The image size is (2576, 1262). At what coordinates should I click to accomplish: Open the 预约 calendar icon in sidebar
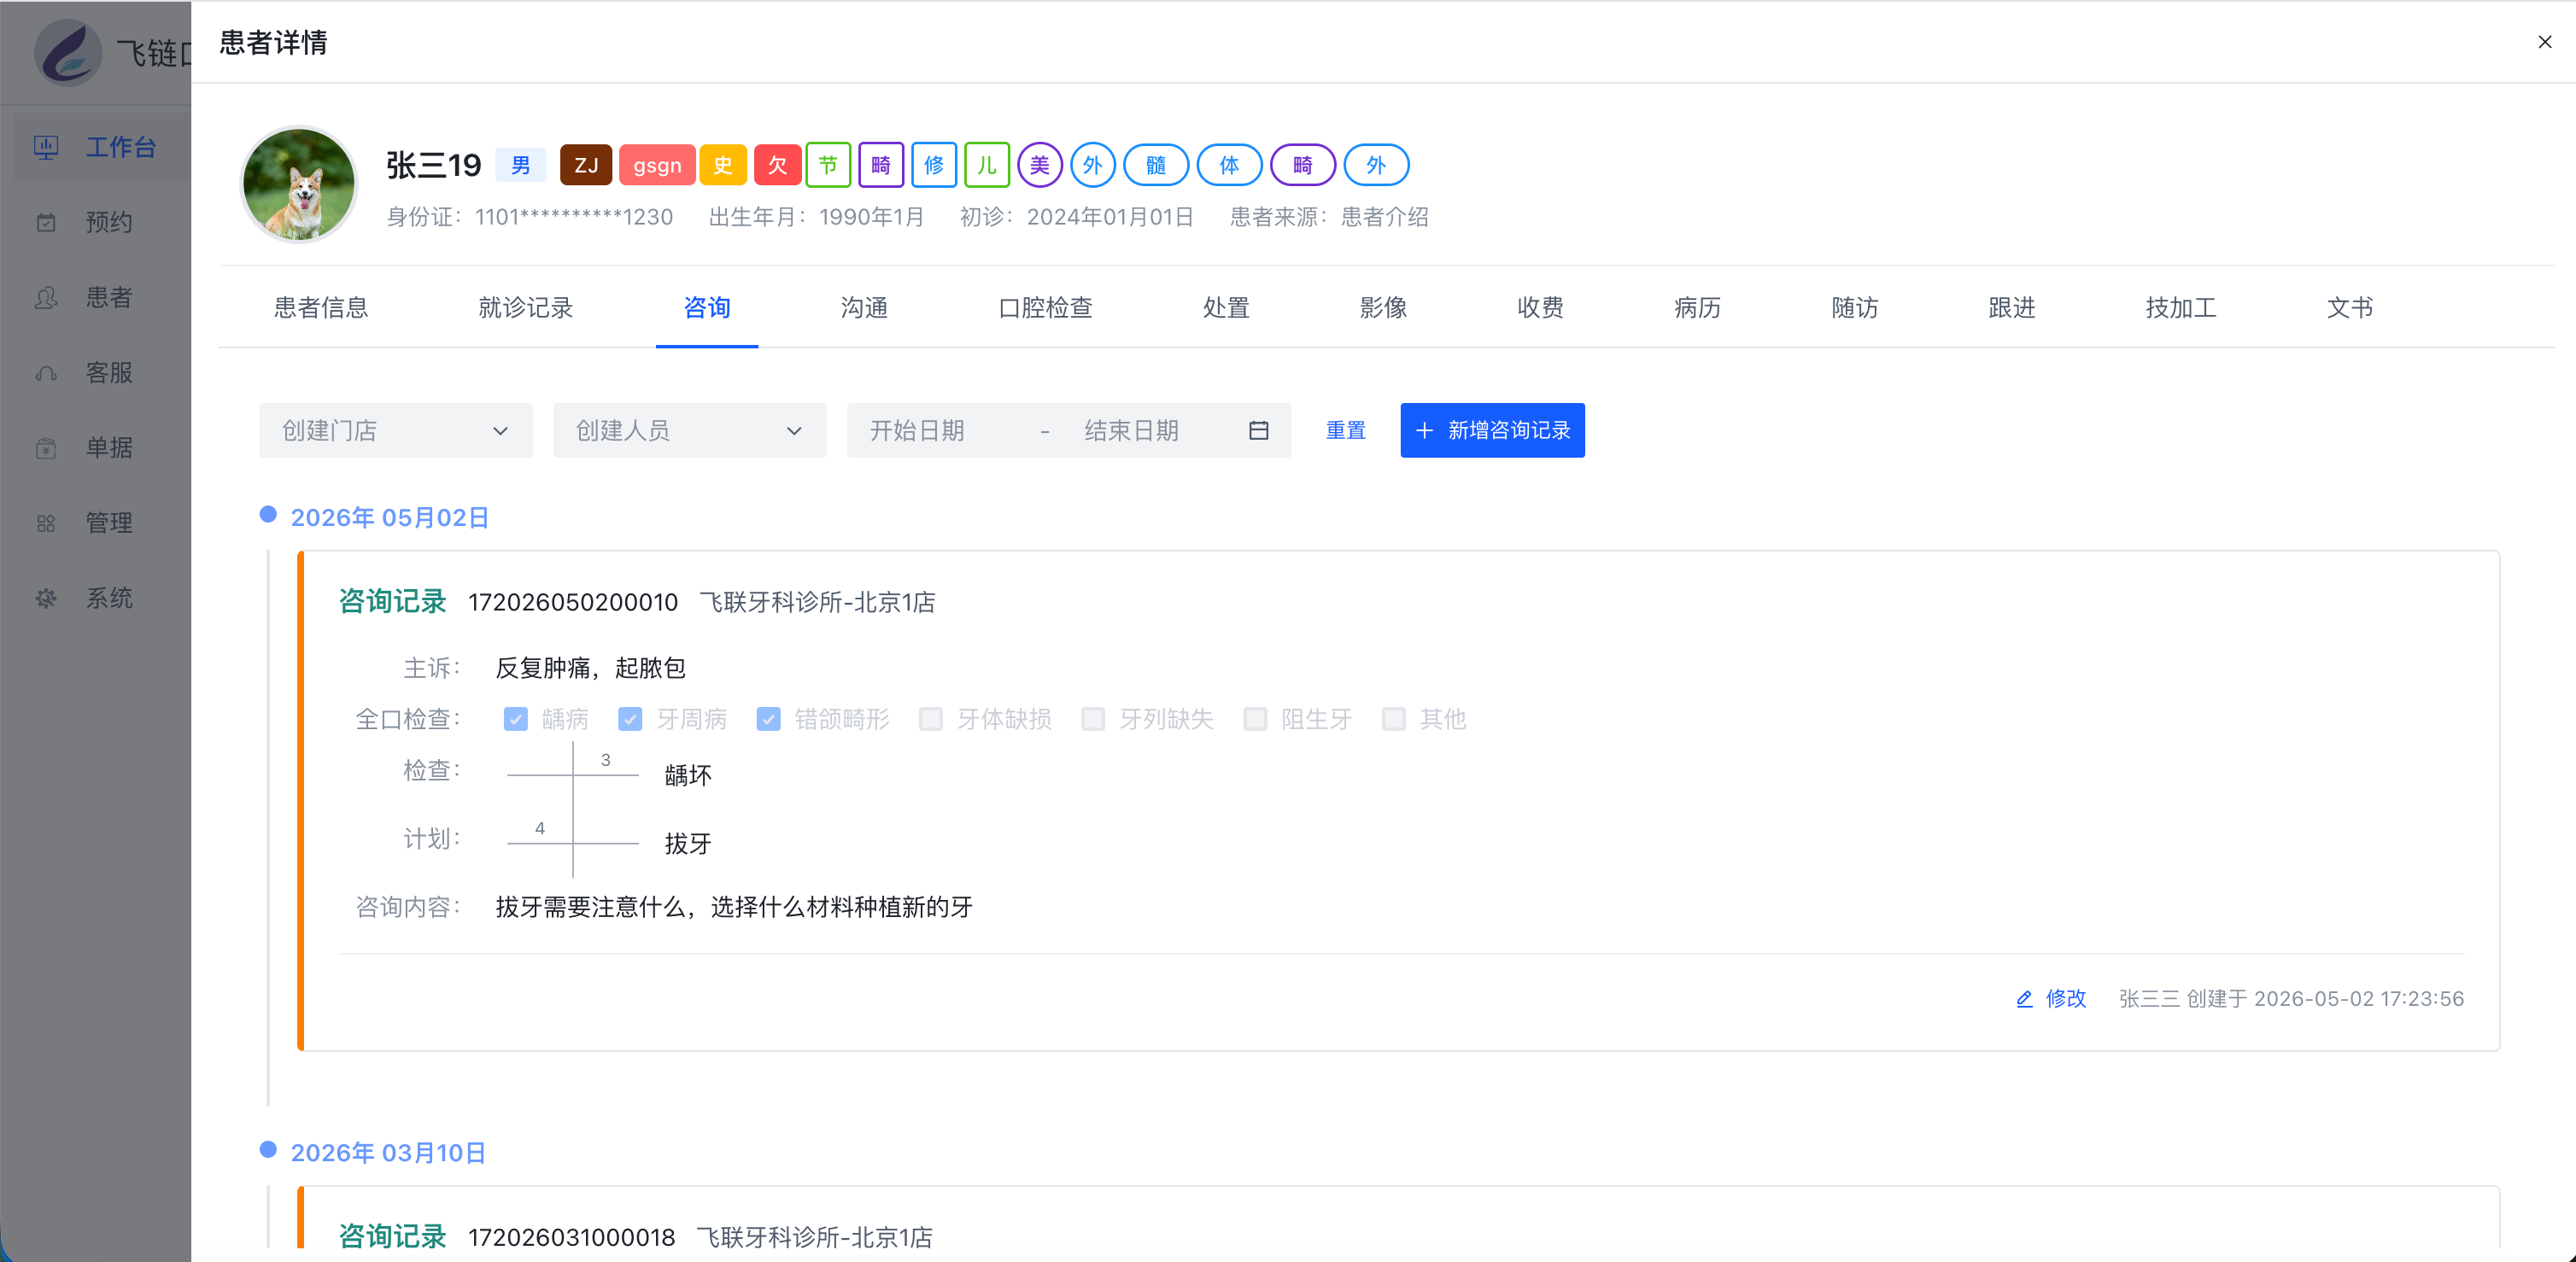click(46, 222)
